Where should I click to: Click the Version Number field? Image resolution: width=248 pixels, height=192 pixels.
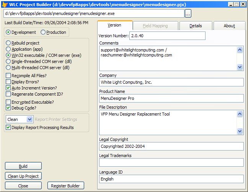tap(167, 36)
